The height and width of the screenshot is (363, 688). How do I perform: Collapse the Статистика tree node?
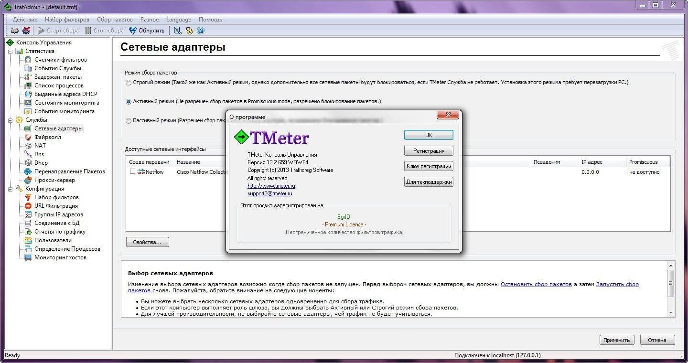pos(10,51)
